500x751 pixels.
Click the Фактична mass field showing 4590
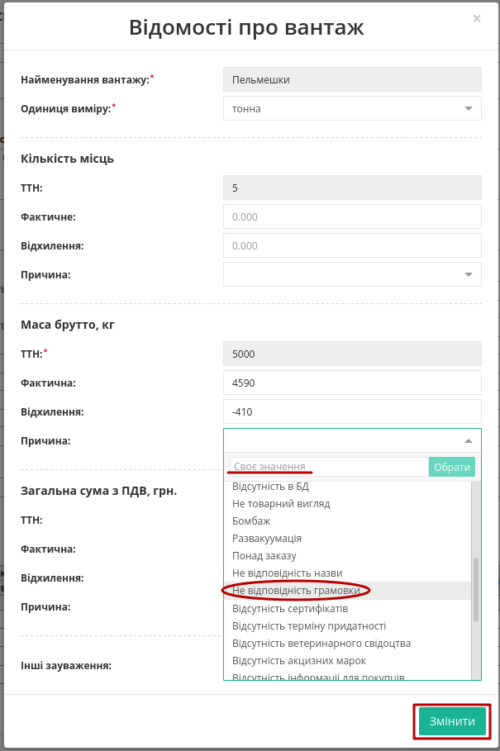coord(352,383)
